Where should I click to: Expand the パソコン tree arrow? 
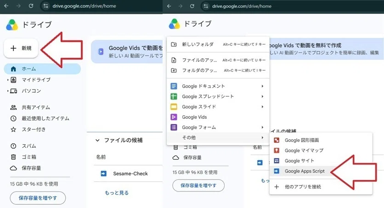[x=8, y=91]
